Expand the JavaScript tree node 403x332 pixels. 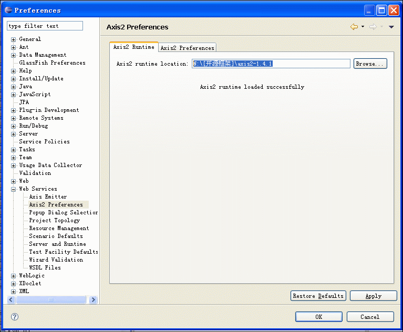coord(13,95)
